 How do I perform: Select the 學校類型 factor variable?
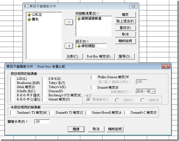click(86, 46)
